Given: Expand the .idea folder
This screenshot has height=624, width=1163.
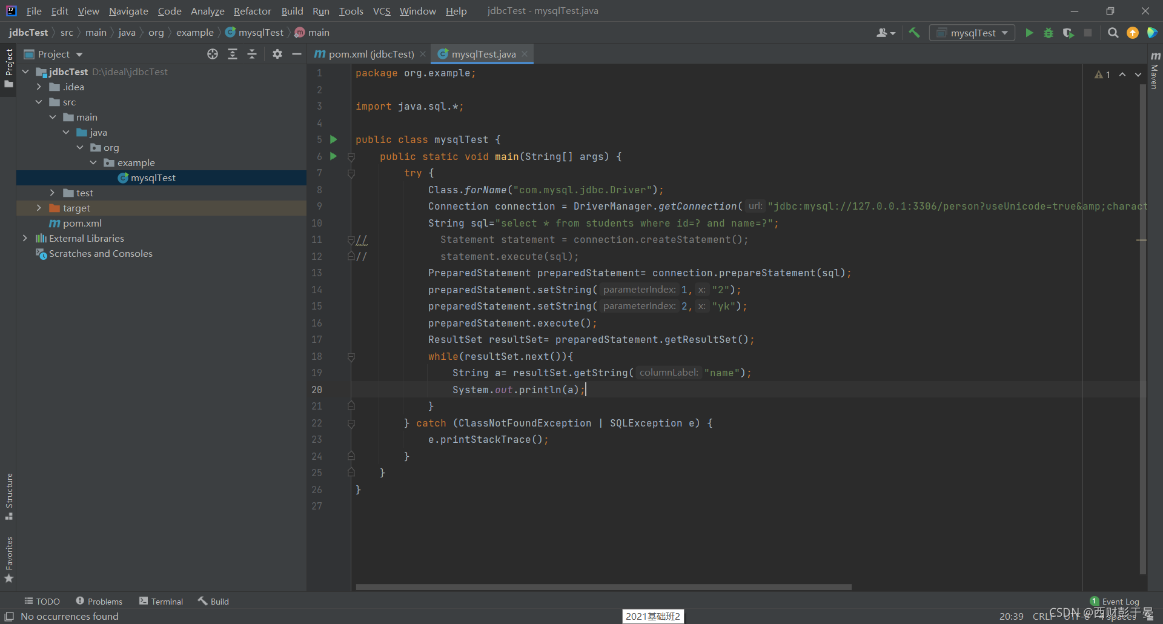Looking at the screenshot, I should click(39, 87).
